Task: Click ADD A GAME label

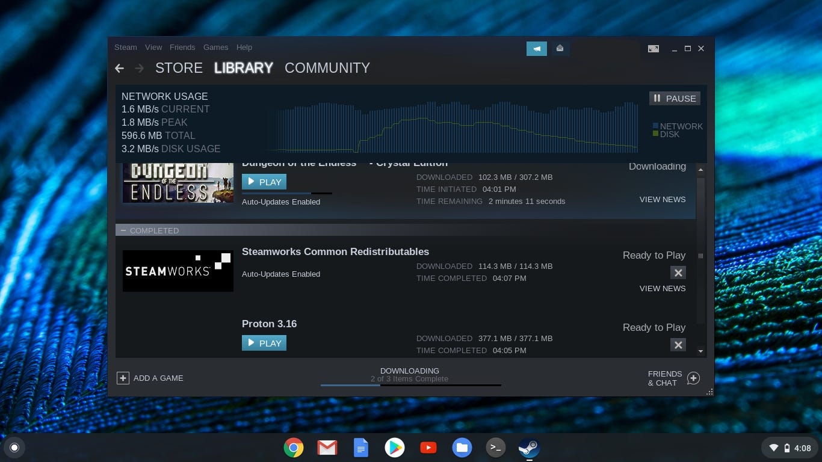Action: coord(158,378)
